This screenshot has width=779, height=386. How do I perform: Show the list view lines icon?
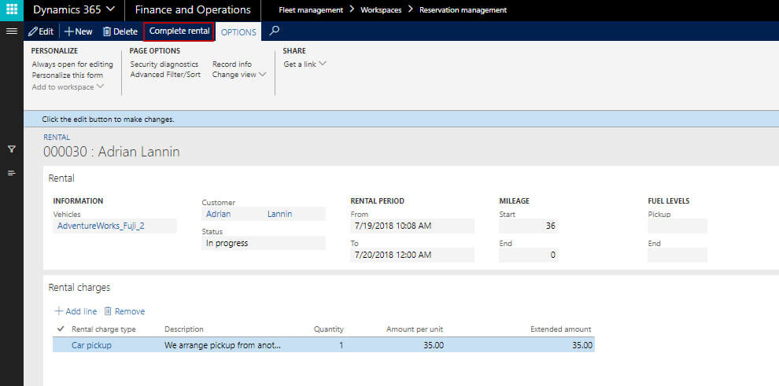12,173
